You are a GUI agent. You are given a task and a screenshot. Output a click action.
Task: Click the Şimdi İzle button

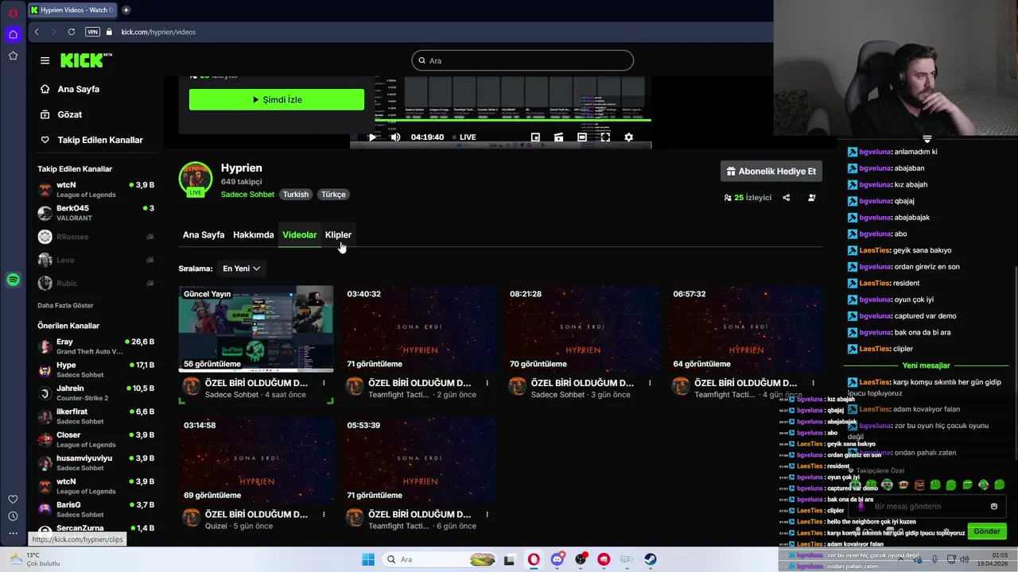tap(277, 99)
